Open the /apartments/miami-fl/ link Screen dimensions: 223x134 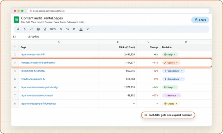[33, 55]
